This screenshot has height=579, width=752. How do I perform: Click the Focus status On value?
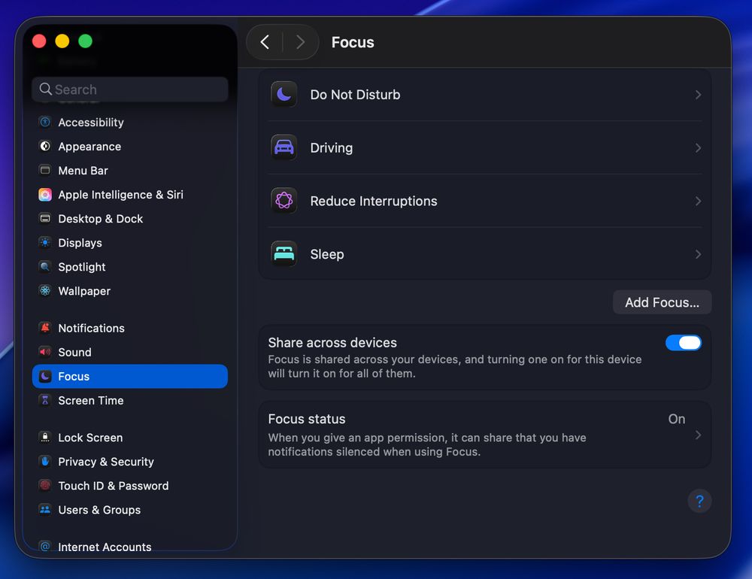click(677, 419)
